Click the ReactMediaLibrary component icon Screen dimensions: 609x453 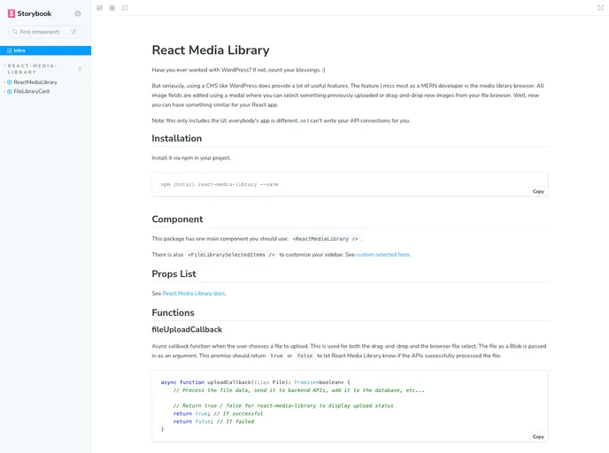[10, 82]
